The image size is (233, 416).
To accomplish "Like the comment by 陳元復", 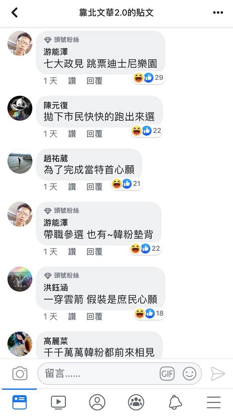I will coord(72,134).
